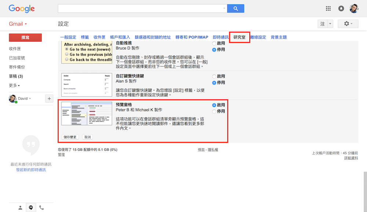Image resolution: width=367 pixels, height=212 pixels.
Task: Expand the Gmail product dropdown
Action: click(x=18, y=24)
